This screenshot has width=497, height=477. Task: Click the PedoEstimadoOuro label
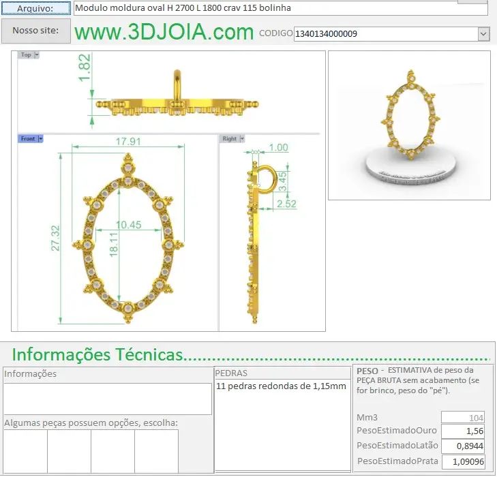tap(397, 431)
